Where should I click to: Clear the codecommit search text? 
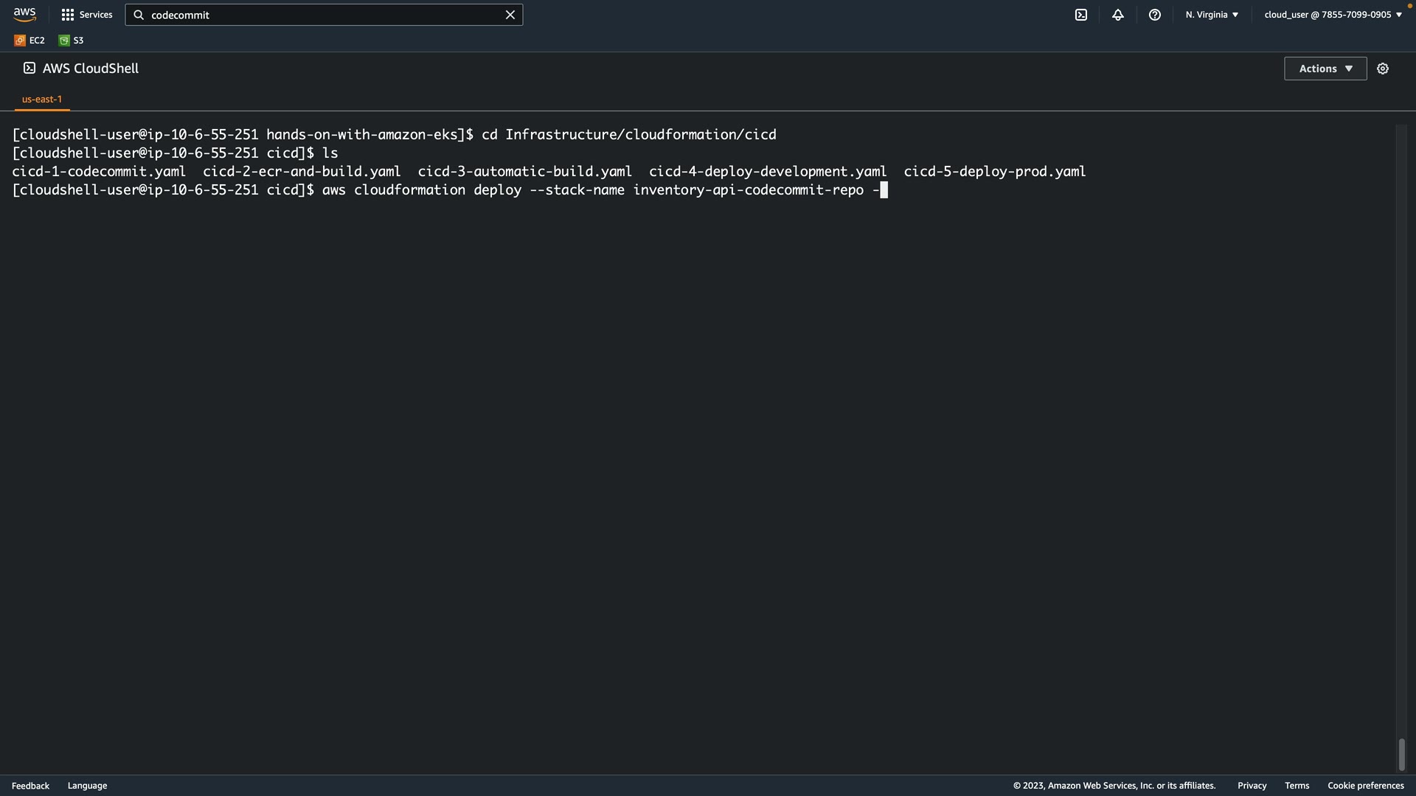510,15
